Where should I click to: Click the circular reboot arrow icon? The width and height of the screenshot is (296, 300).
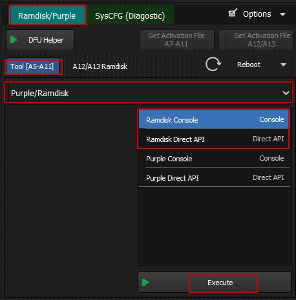coord(213,64)
